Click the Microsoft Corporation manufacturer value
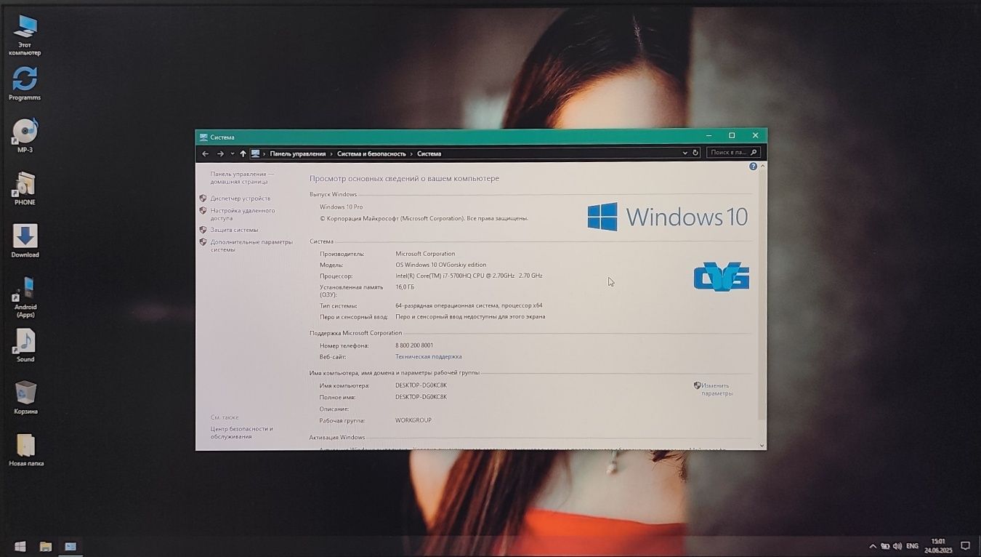Image resolution: width=981 pixels, height=557 pixels. [x=425, y=254]
